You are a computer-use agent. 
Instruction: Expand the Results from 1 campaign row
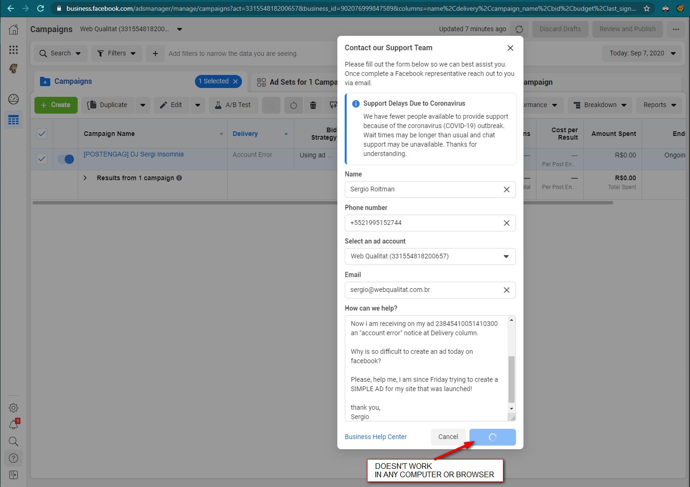(85, 178)
